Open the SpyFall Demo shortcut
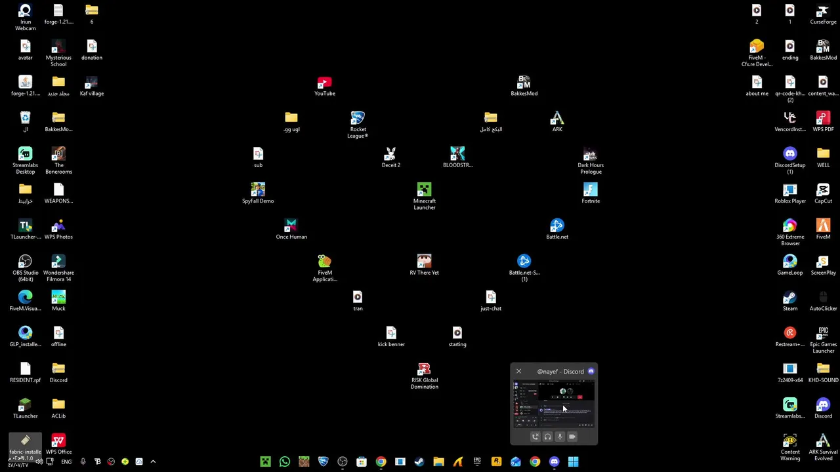 (258, 193)
